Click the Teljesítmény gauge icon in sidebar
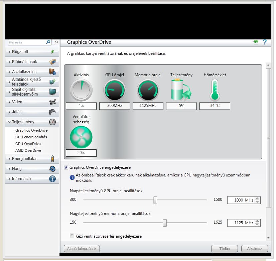Screen dimensions: 276x261 [x=52, y=122]
